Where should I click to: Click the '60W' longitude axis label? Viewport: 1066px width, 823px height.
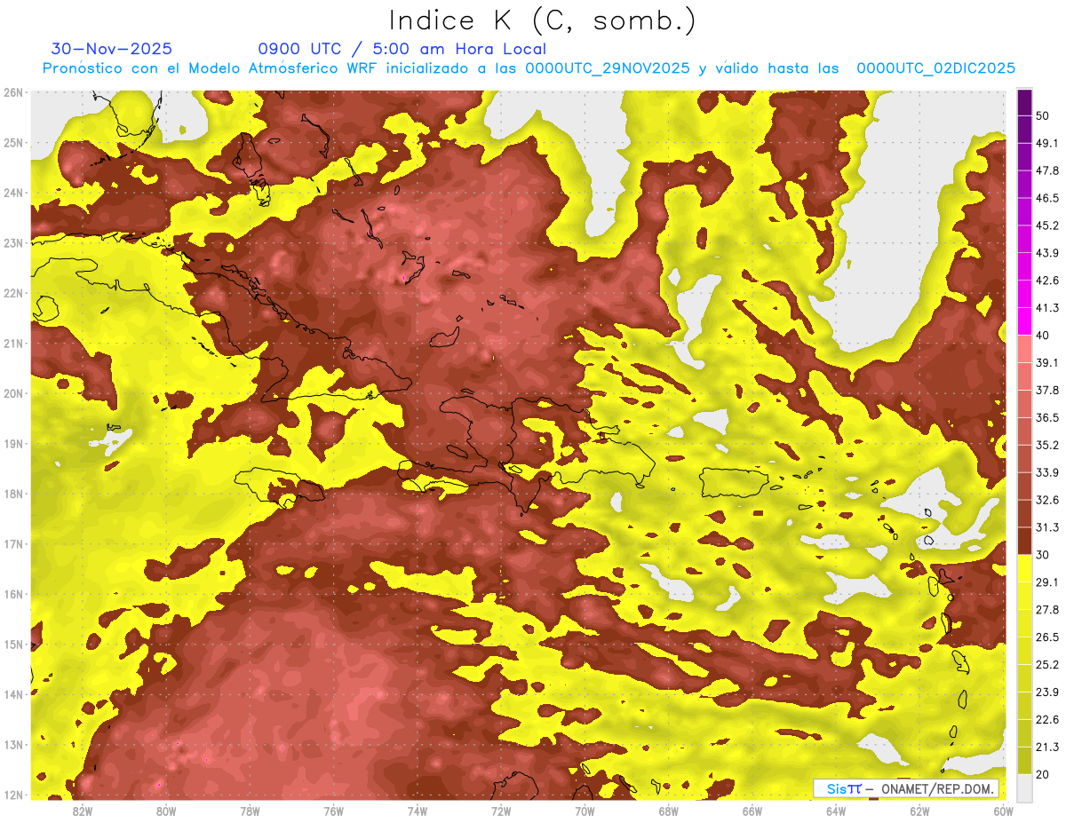click(1003, 811)
